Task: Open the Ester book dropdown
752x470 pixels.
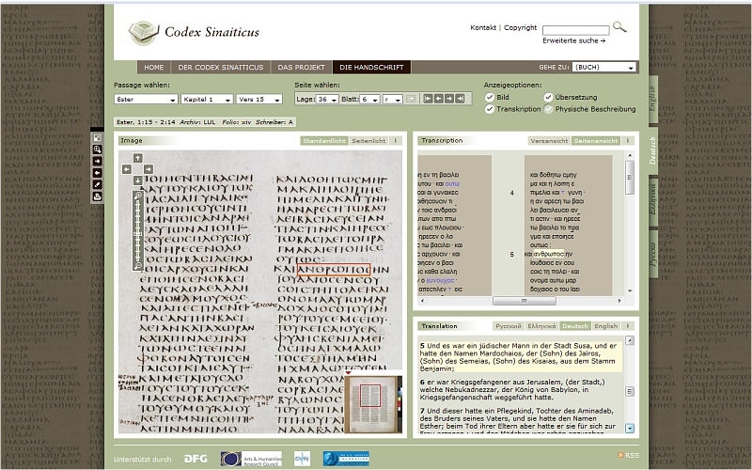Action: pos(146,100)
